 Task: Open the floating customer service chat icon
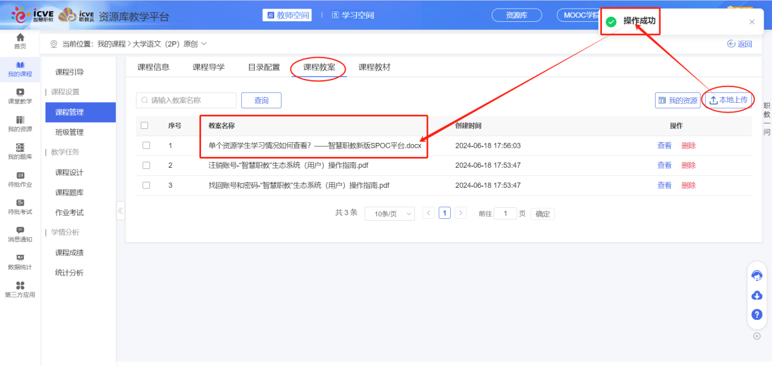[x=757, y=275]
